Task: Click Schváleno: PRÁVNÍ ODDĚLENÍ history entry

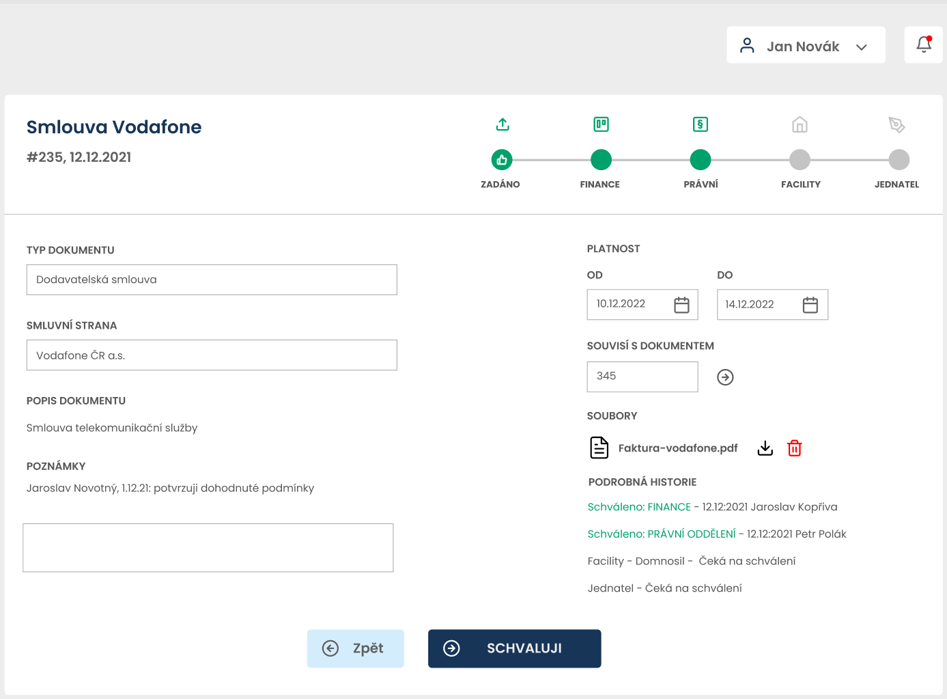Action: pyautogui.click(x=717, y=534)
